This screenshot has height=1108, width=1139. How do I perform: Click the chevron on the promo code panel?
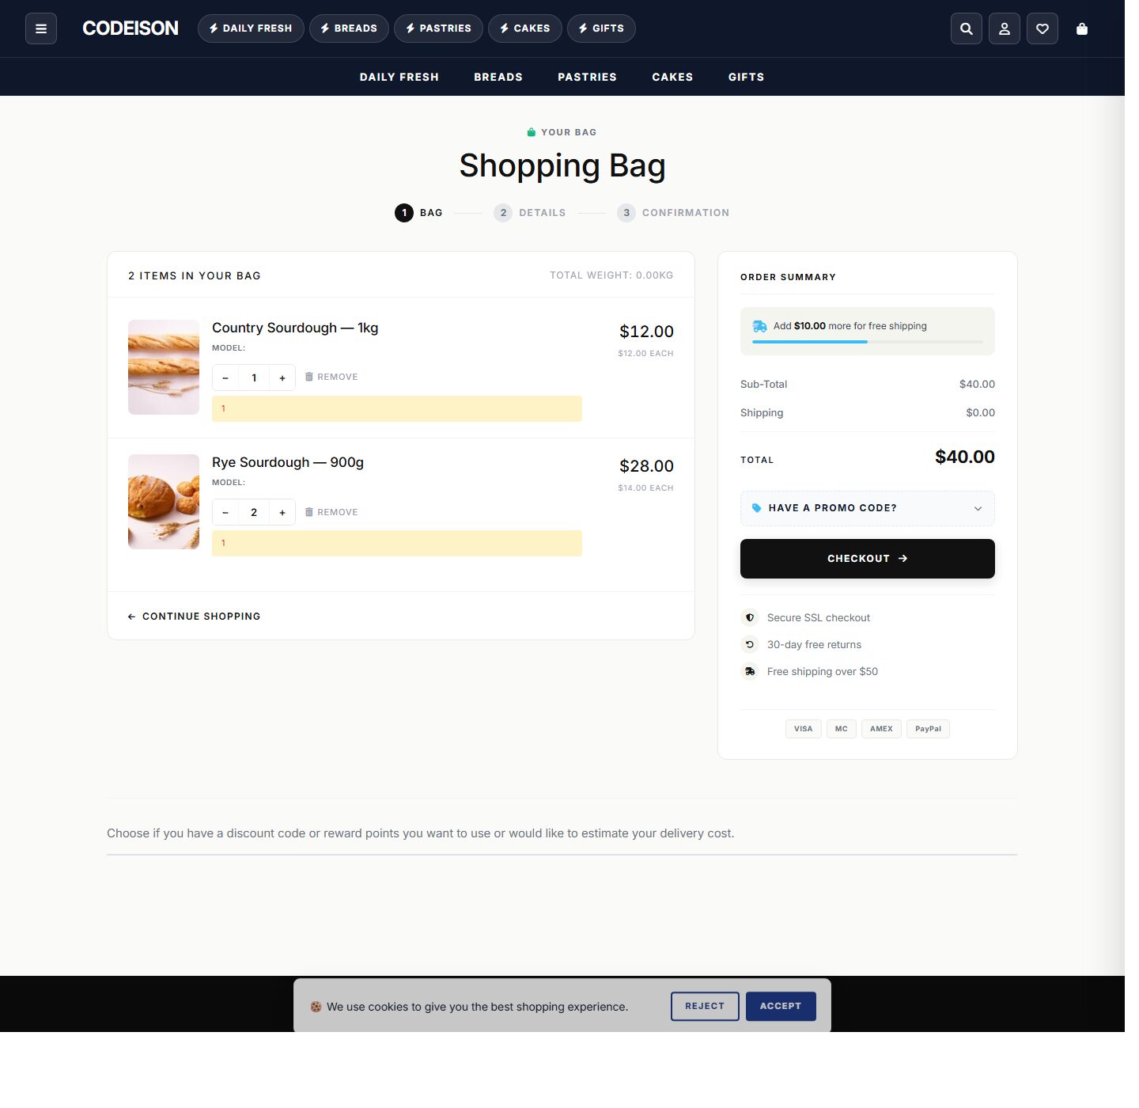[978, 508]
